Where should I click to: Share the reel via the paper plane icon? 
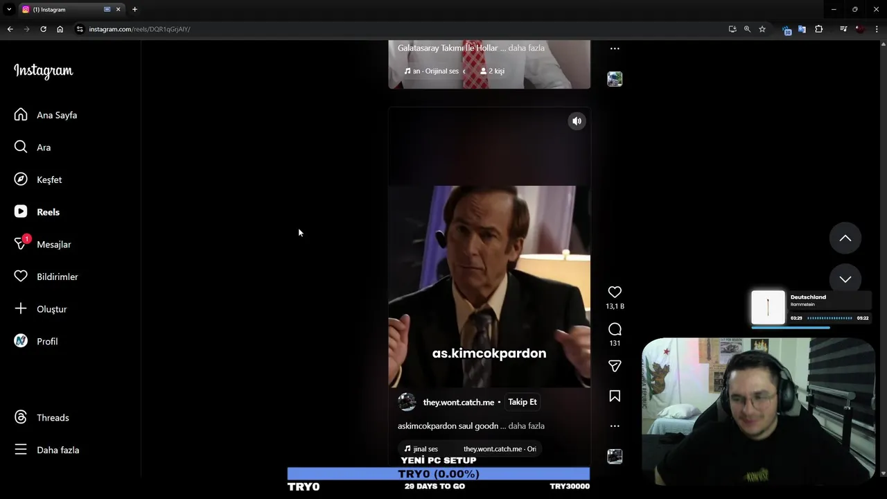click(x=615, y=366)
